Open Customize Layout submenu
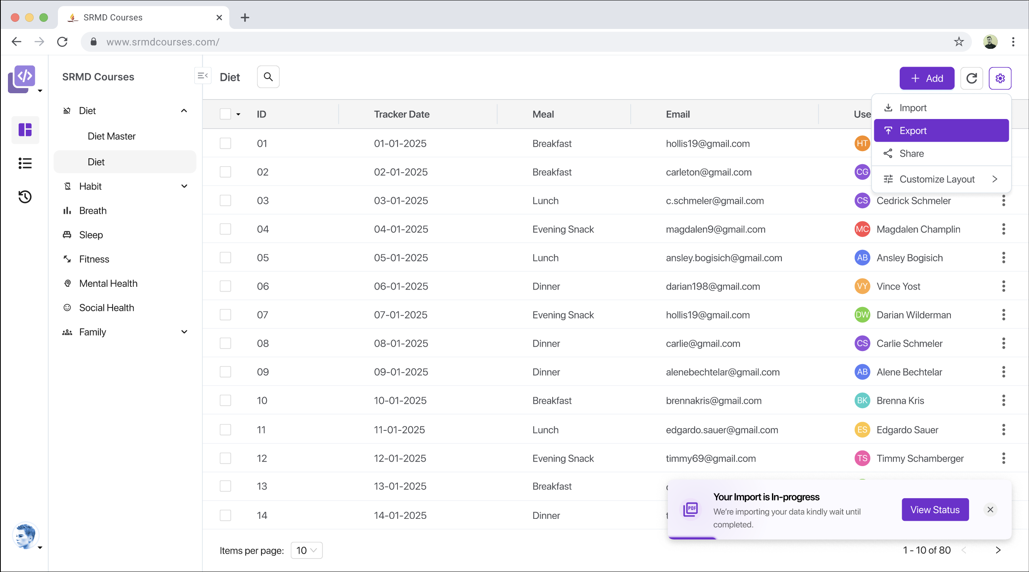 [x=941, y=179]
